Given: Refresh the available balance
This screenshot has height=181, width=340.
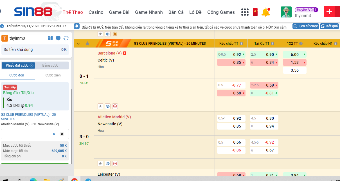Looking at the screenshot, I should point(66,38).
